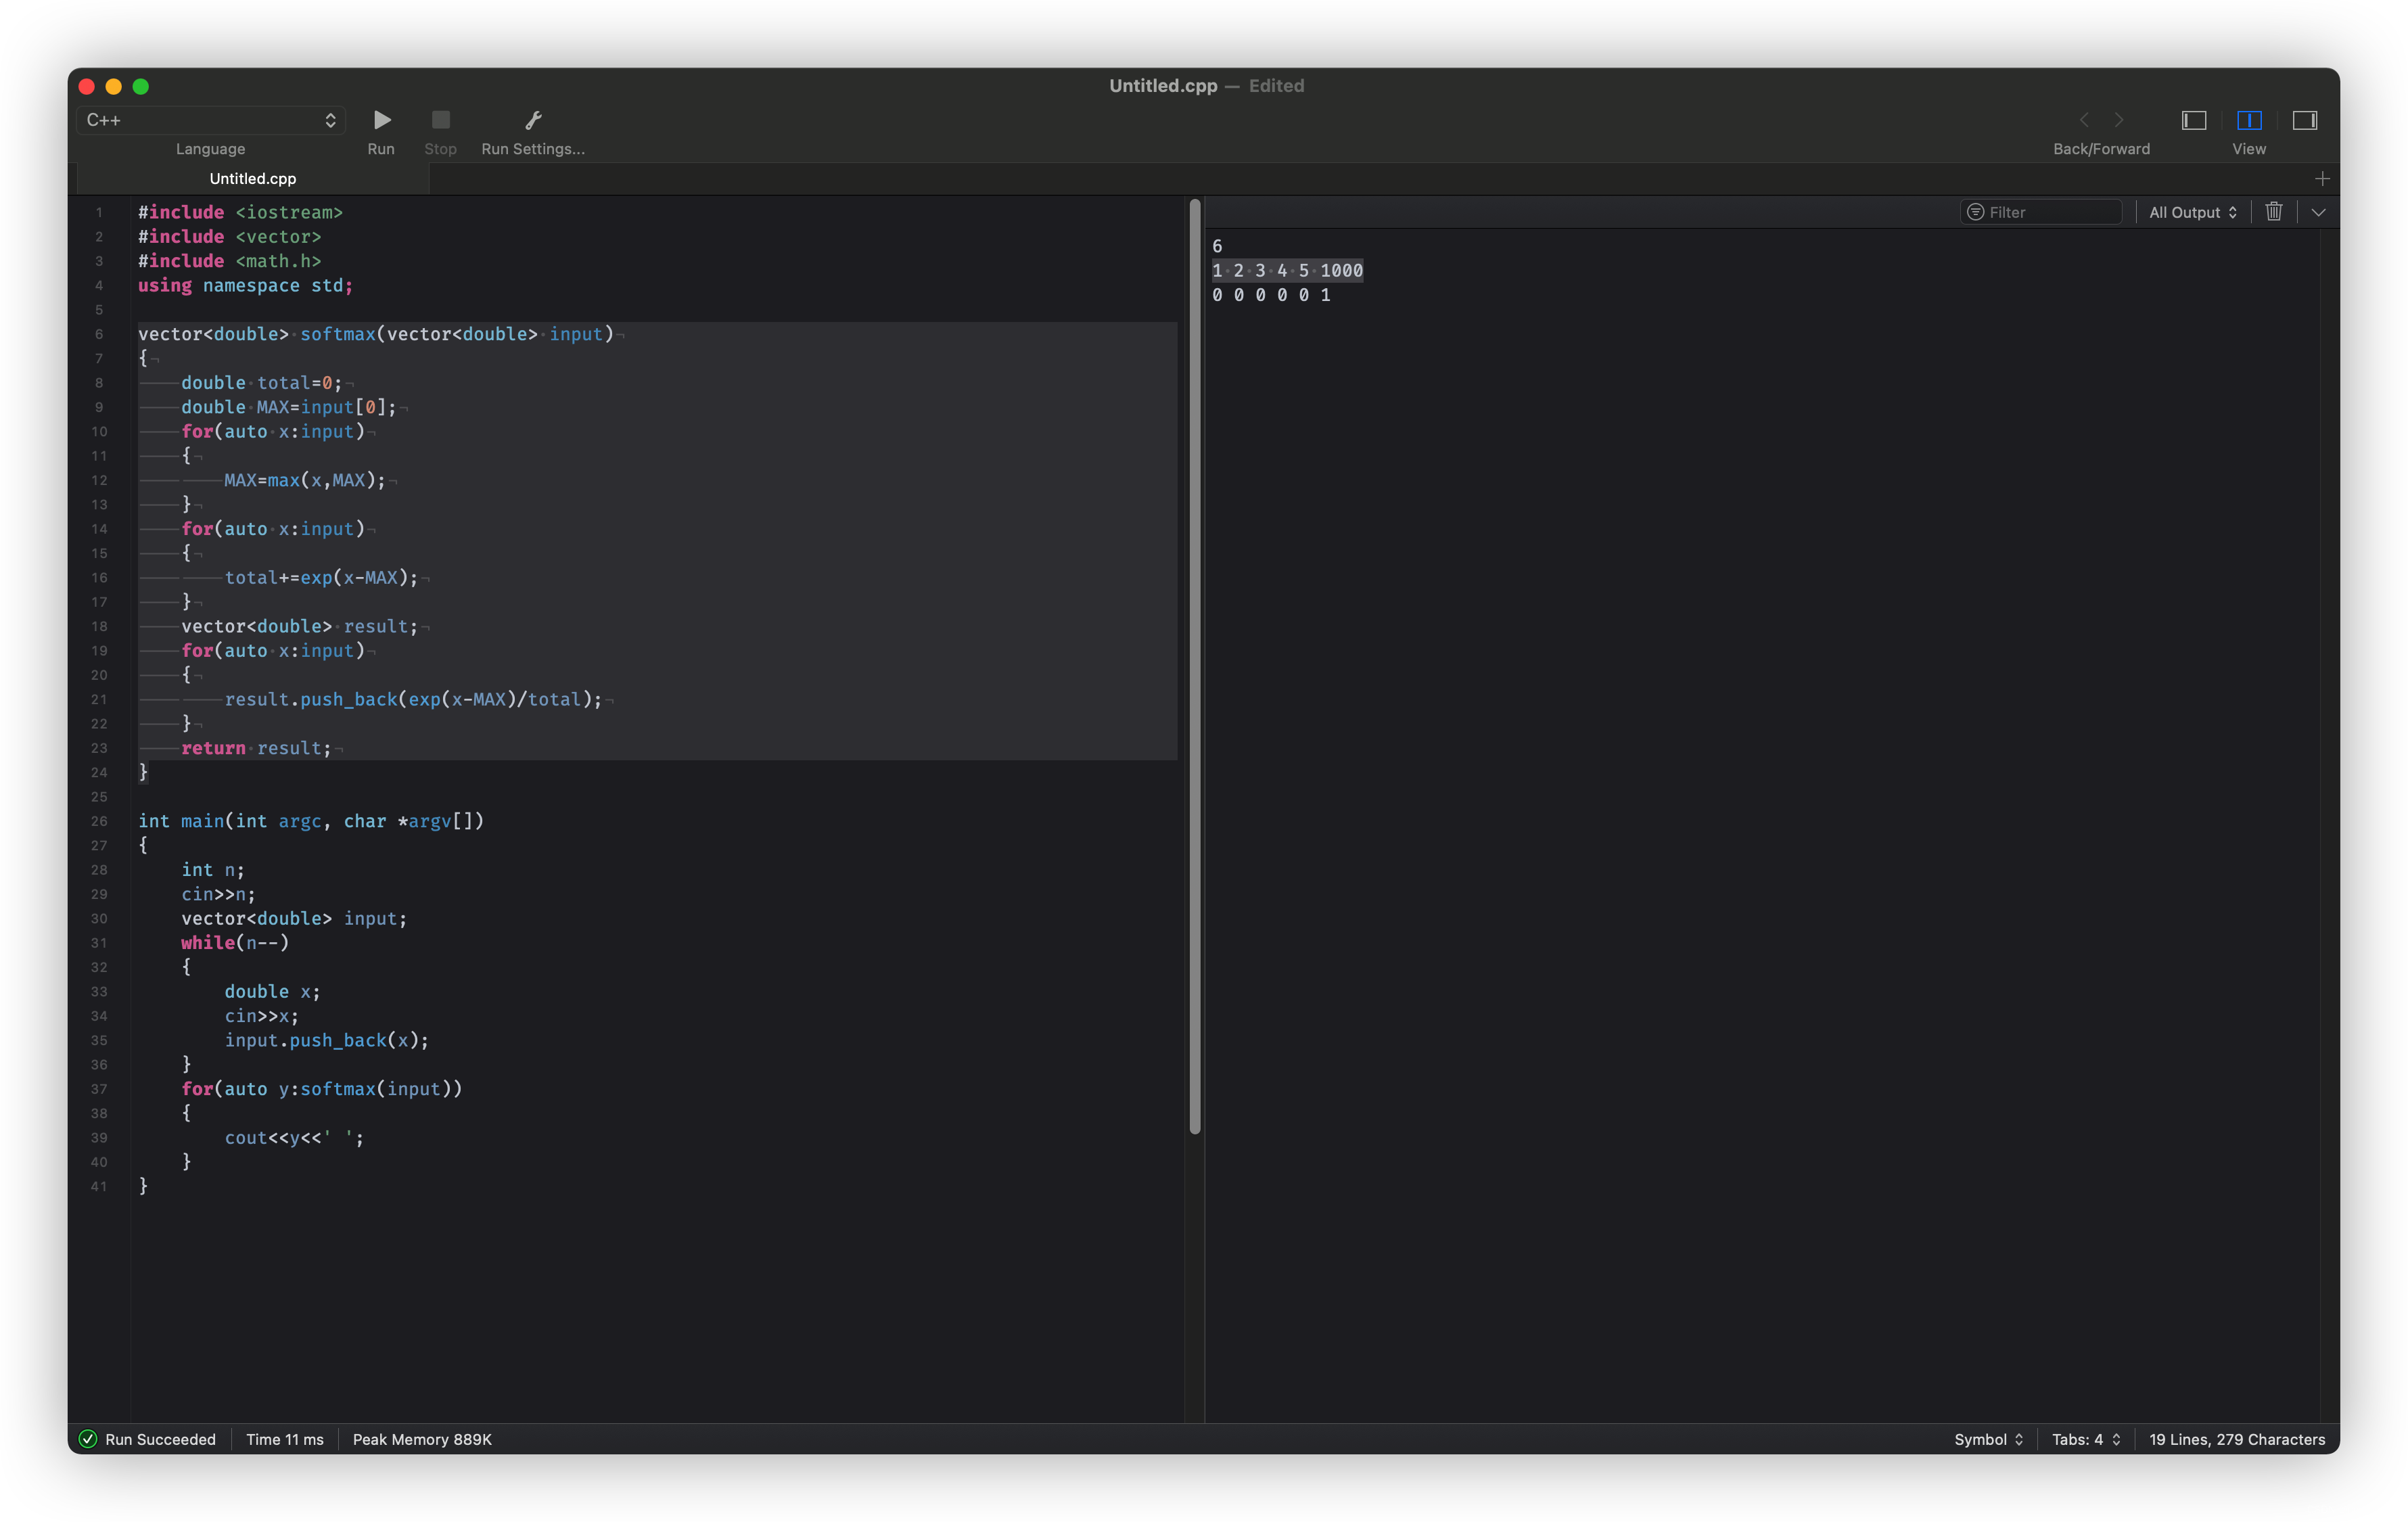
Task: Clear console output with trash icon
Action: [2273, 212]
